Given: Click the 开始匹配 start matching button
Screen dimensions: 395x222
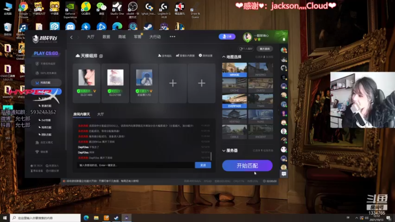Looking at the screenshot, I should click(247, 166).
